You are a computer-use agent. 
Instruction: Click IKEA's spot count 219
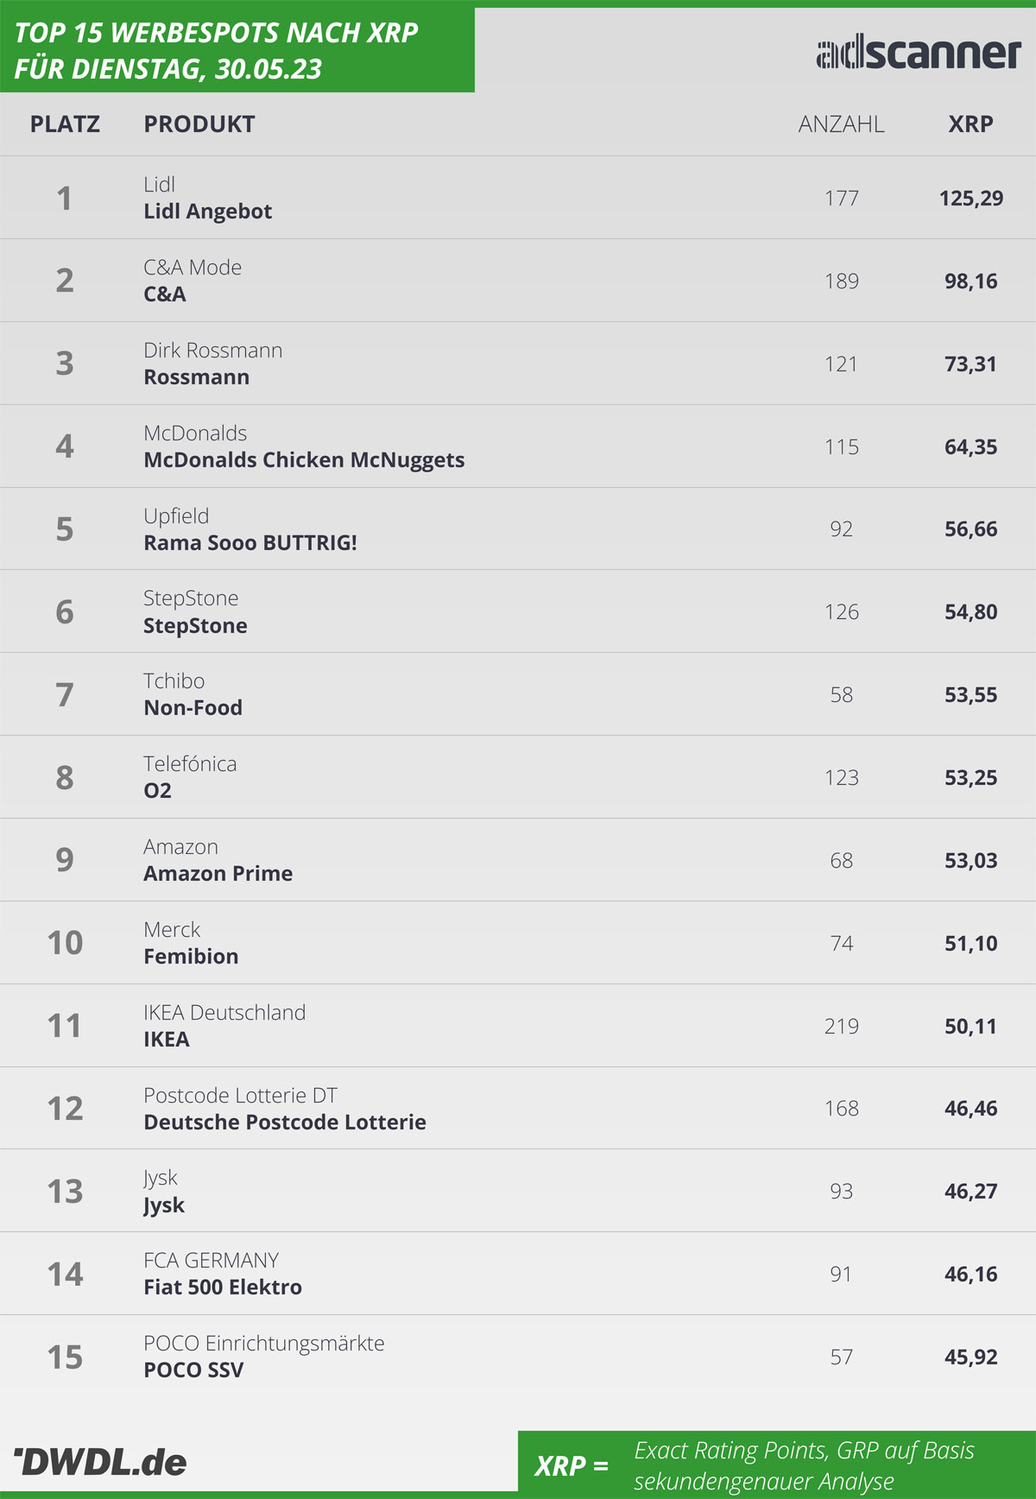coord(841,1026)
